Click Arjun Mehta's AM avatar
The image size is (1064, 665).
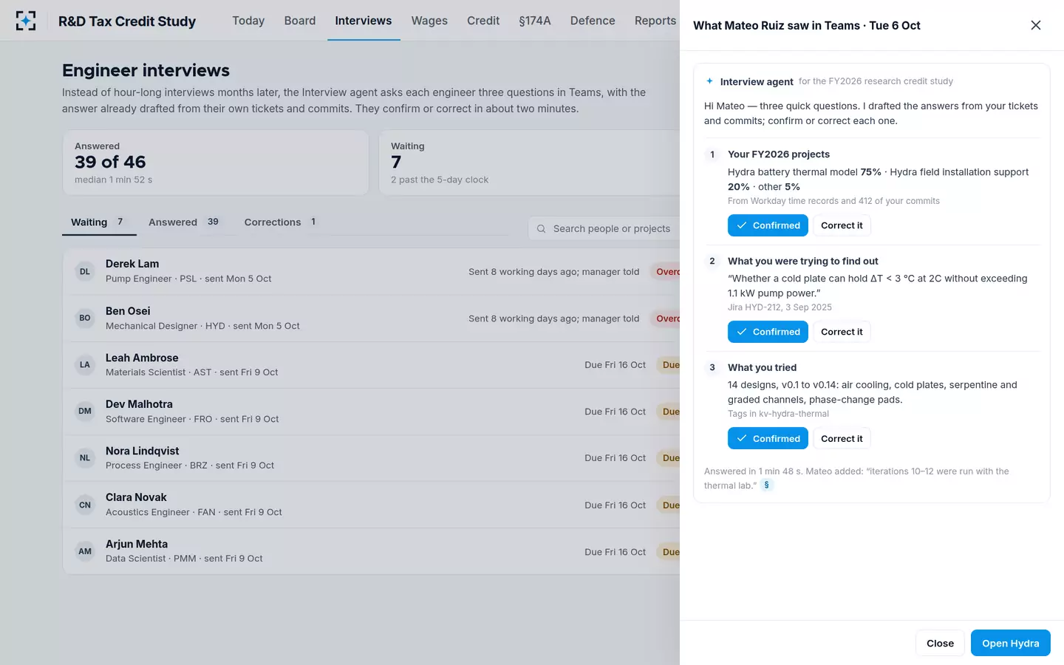coord(85,552)
